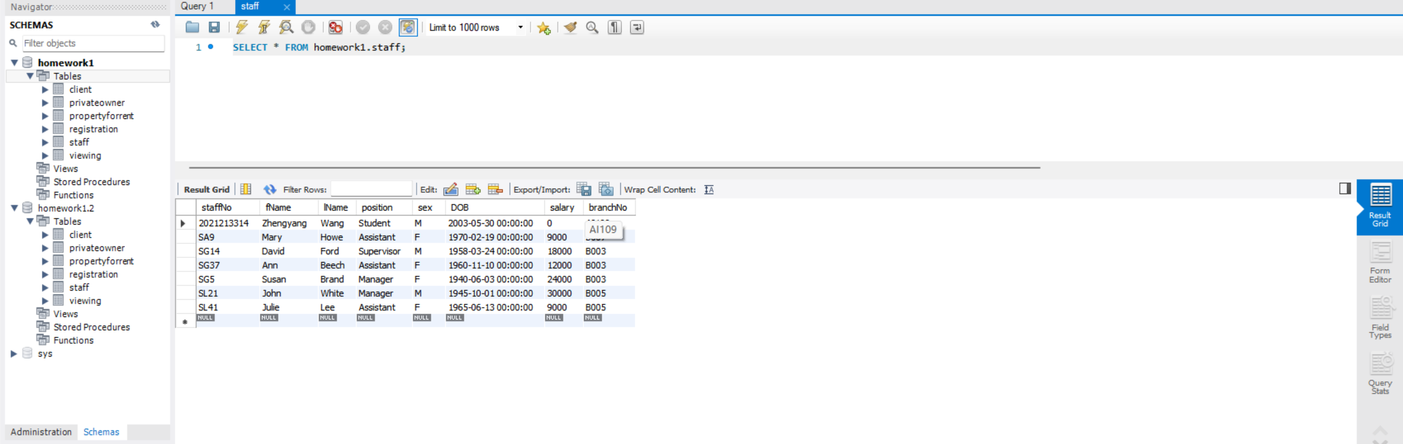Select staff table under homework1

79,142
